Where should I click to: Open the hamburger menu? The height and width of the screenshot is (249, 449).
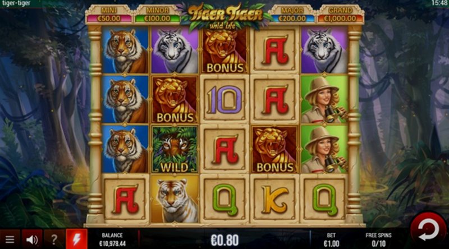coord(10,239)
